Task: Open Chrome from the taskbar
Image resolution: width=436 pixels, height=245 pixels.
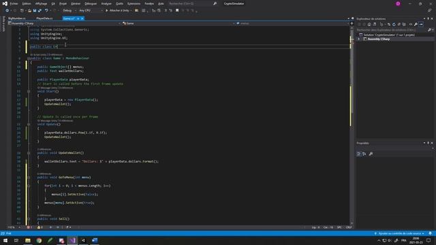Action: [x=39, y=240]
